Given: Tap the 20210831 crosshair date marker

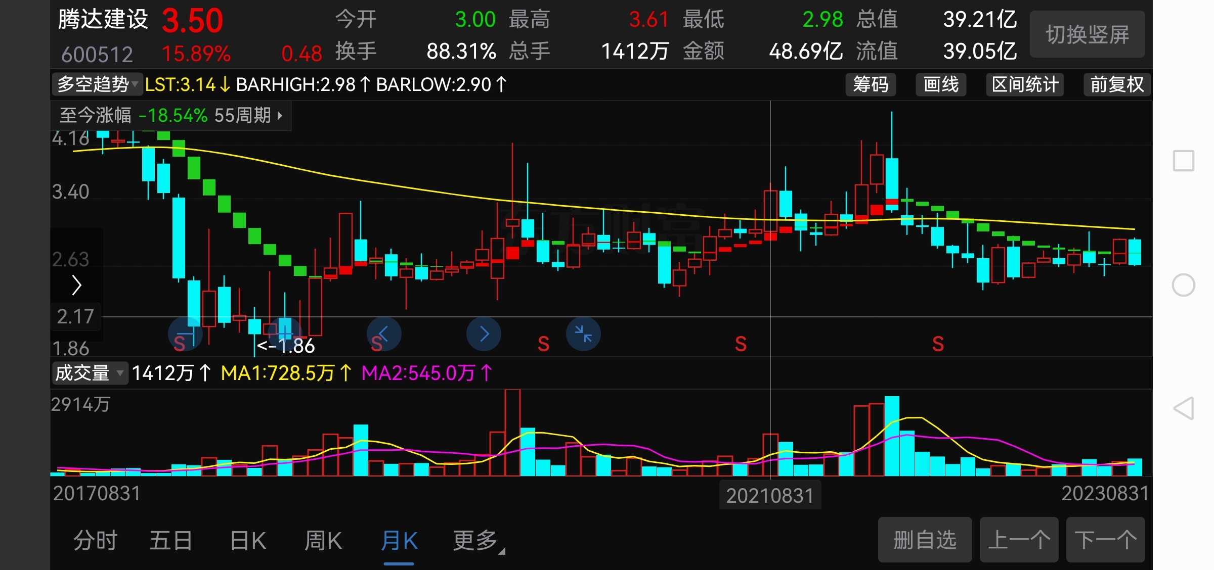Looking at the screenshot, I should 769,496.
